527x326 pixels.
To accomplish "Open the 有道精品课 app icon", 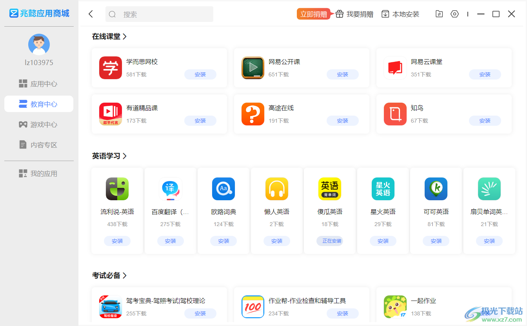I will 111,114.
